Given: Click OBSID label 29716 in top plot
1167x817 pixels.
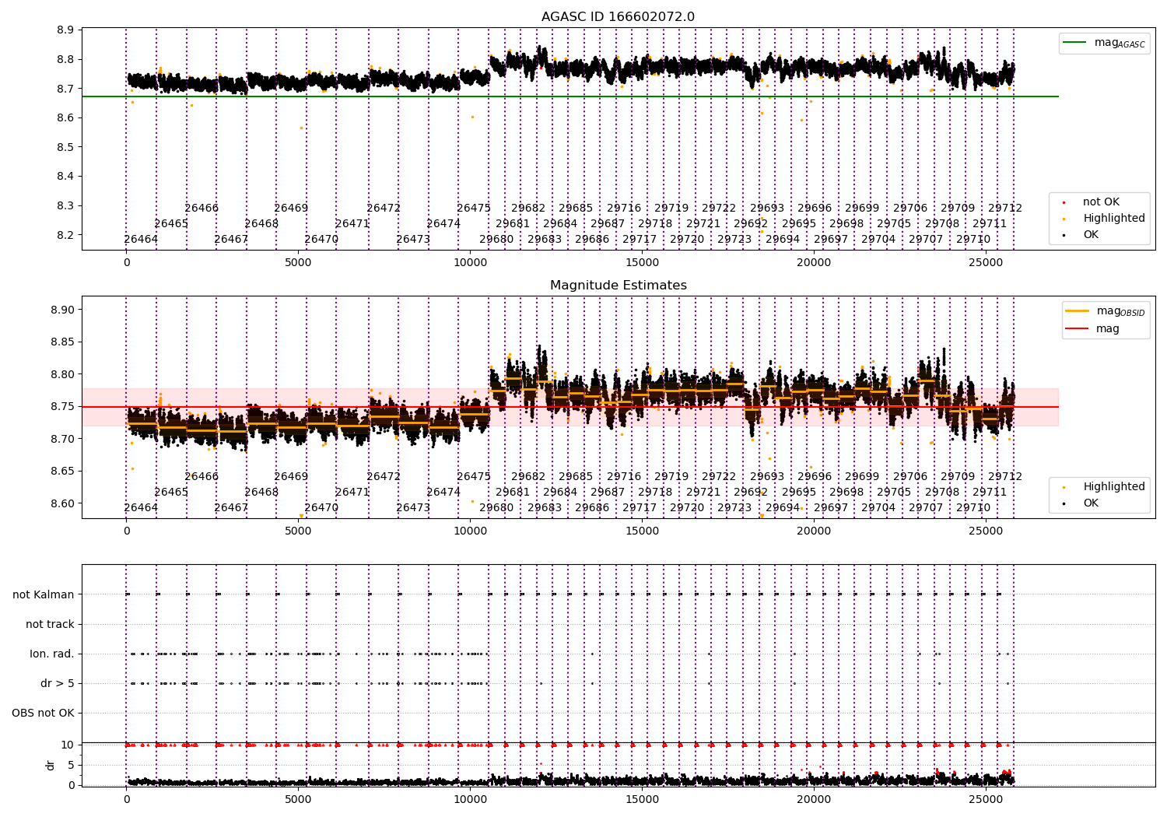Looking at the screenshot, I should tap(624, 209).
